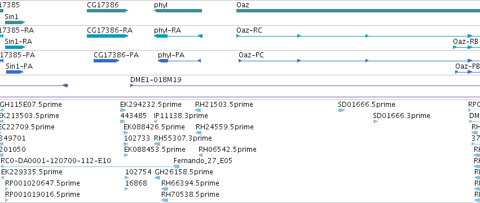The height and width of the screenshot is (203, 480).
Task: Select the Sin1-PA protein arrow
Action: [x=15, y=72]
